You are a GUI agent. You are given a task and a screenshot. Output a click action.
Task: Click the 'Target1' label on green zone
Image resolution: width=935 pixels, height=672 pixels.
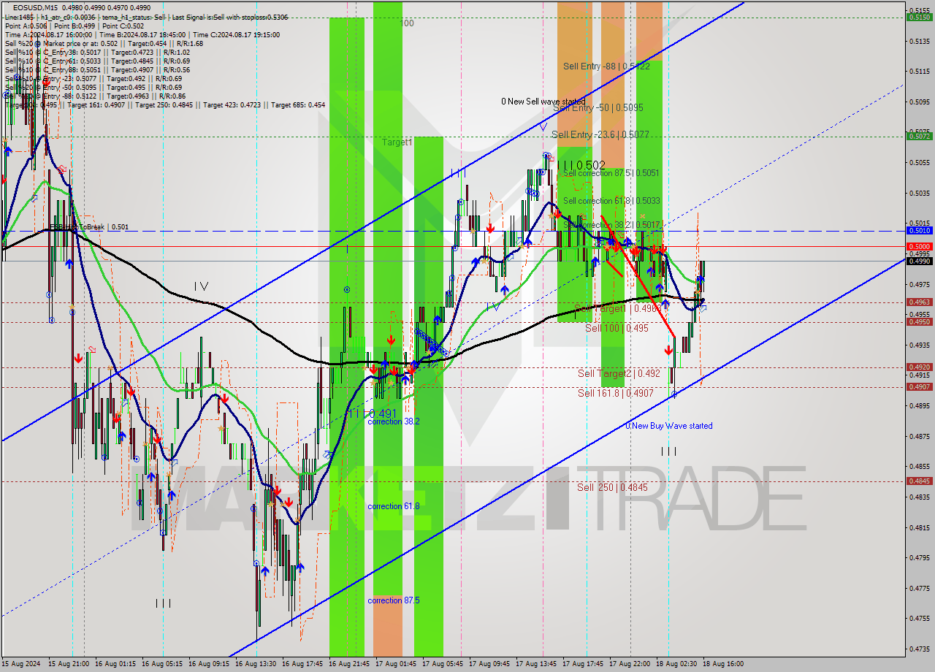(397, 142)
